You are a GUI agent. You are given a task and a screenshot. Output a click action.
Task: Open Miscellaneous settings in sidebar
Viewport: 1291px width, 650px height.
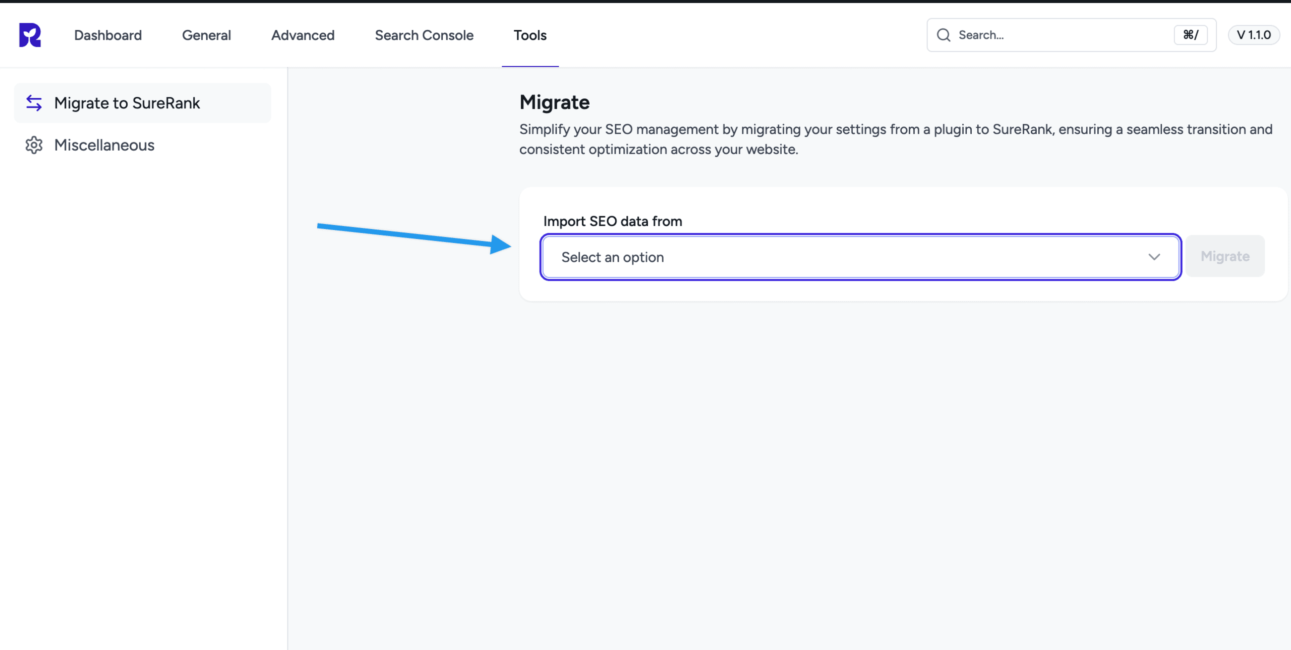104,145
